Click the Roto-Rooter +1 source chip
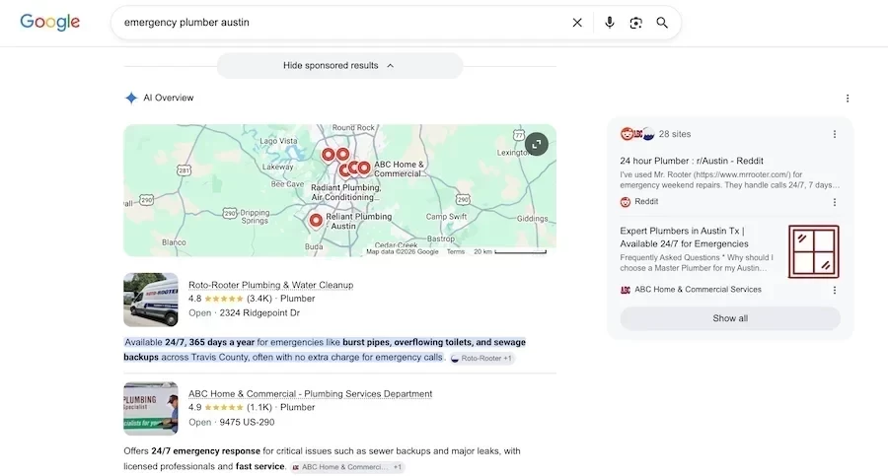 tap(481, 359)
